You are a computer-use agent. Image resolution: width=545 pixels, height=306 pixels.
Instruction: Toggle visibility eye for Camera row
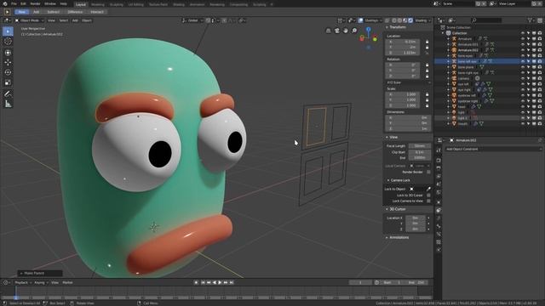[x=523, y=78]
